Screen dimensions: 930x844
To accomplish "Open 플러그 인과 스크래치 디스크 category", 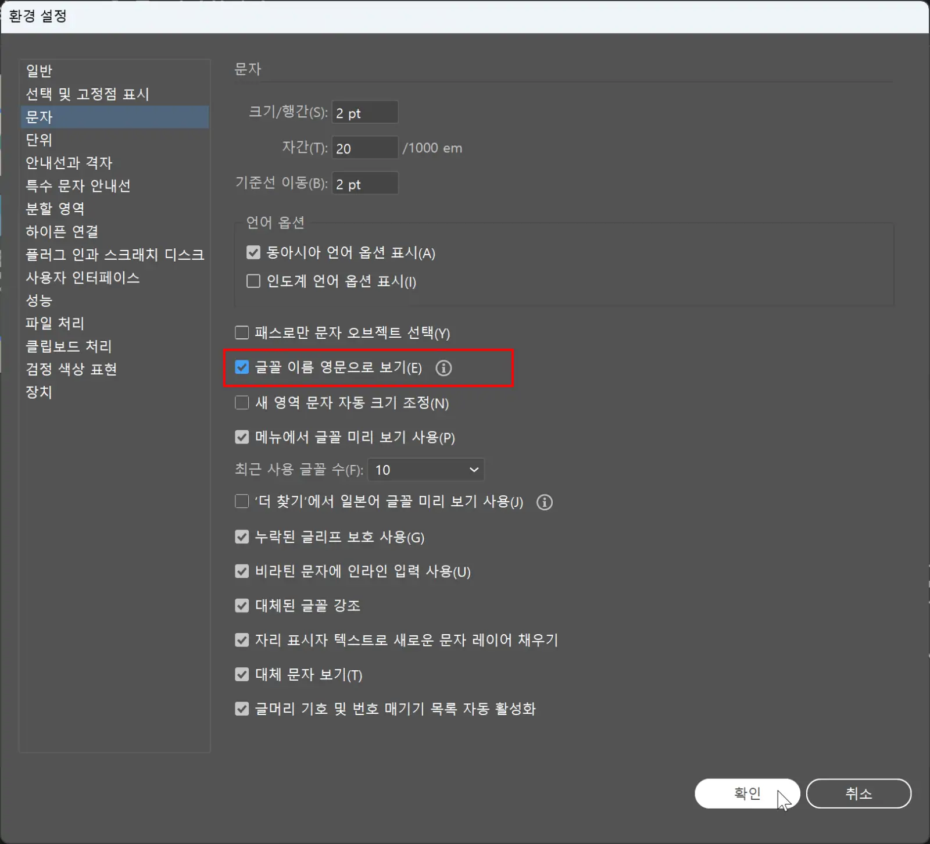I will pos(115,255).
